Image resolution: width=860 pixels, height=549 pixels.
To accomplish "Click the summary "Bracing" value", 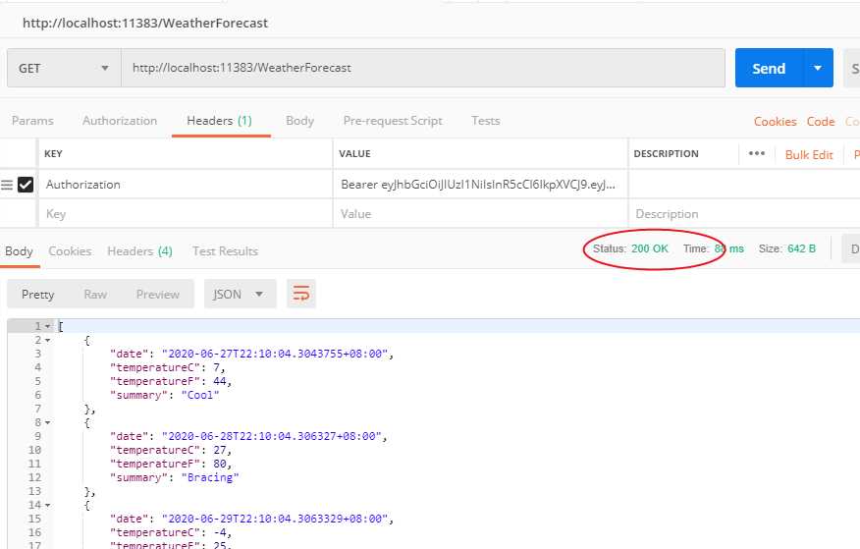I will 210,477.
